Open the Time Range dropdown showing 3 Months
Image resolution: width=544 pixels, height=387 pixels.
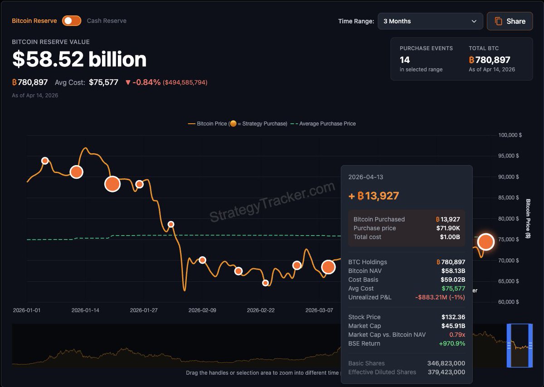[x=430, y=21]
